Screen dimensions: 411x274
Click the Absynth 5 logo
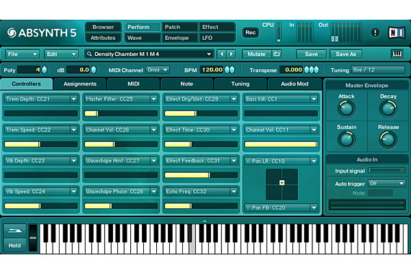click(x=42, y=33)
